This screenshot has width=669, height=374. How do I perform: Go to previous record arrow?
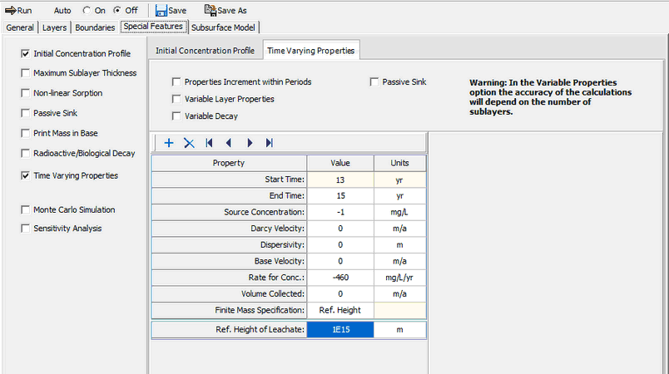pyautogui.click(x=229, y=143)
